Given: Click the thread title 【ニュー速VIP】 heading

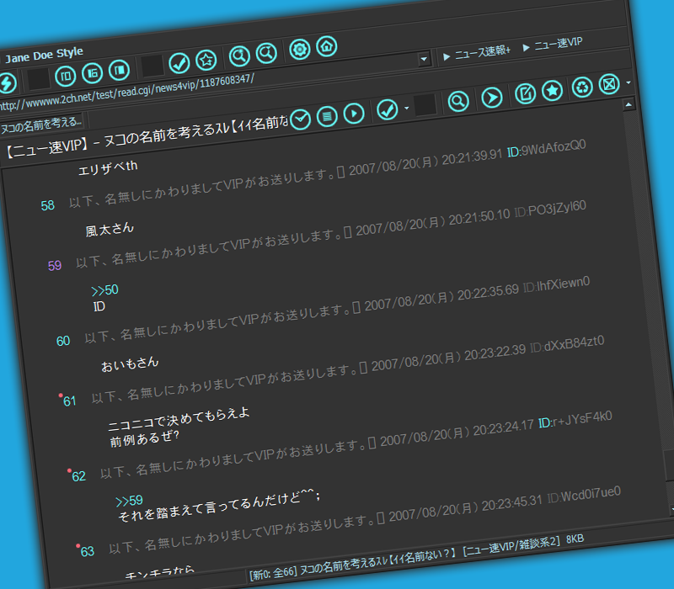Looking at the screenshot, I should click(x=47, y=149).
